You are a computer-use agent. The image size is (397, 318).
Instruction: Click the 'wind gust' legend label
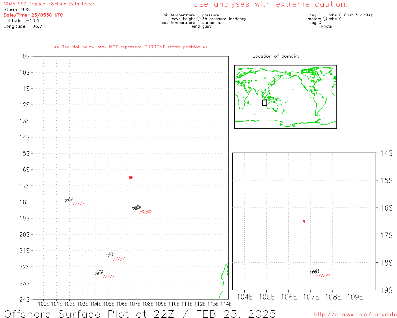201,26
